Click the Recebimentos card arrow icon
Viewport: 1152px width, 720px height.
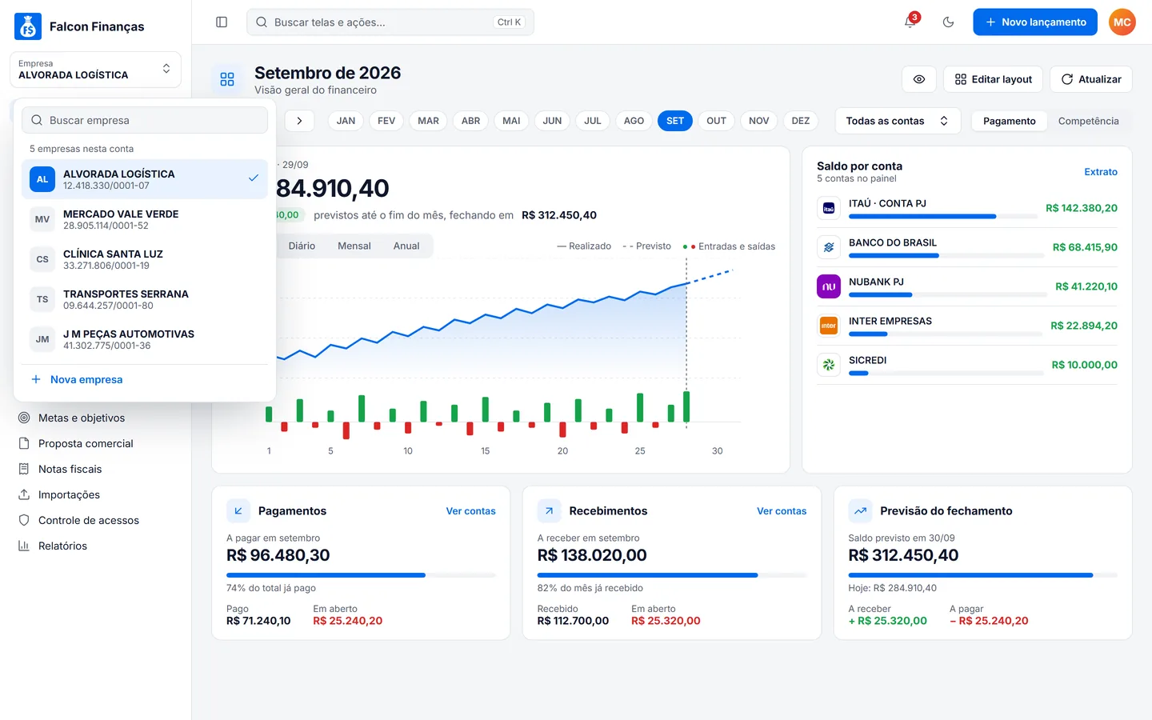(x=550, y=511)
